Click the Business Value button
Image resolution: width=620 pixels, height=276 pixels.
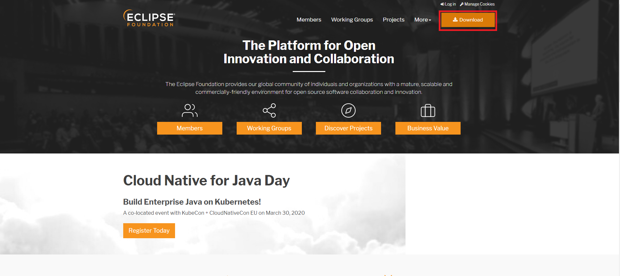click(x=428, y=128)
